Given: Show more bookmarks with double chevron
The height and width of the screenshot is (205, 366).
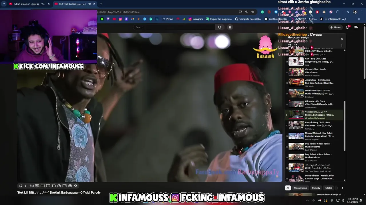Looking at the screenshot, I should (x=359, y=19).
